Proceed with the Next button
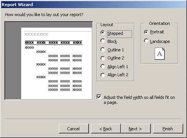 coord(135,128)
